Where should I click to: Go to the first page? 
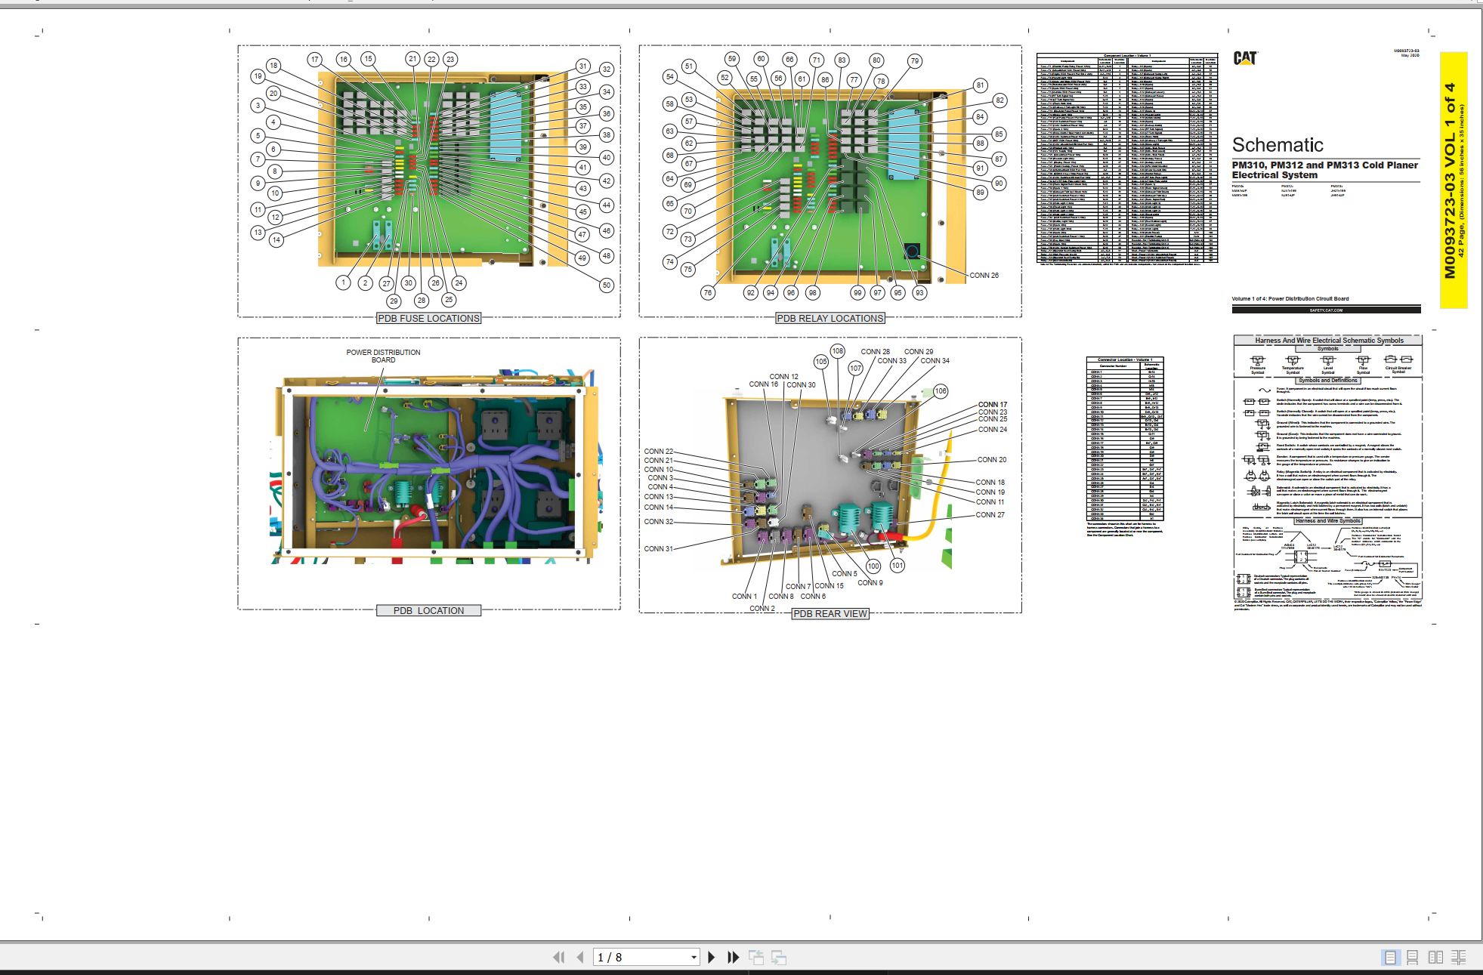[559, 957]
